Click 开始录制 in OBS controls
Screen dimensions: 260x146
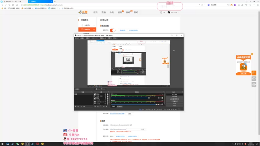pos(175,97)
